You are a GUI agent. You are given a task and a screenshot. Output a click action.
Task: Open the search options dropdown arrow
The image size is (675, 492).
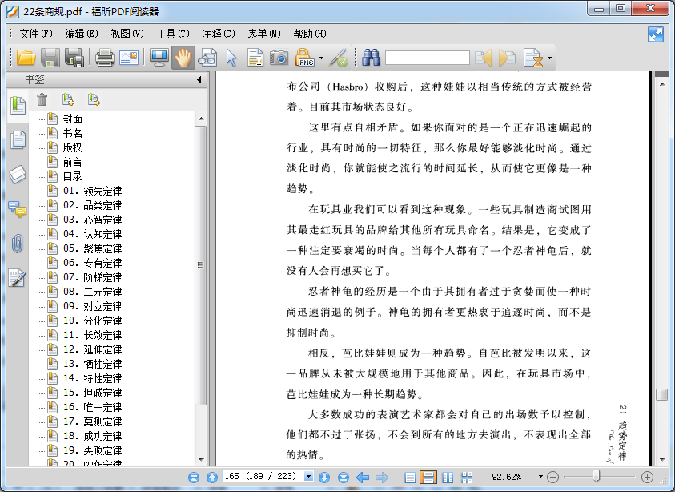[549, 58]
